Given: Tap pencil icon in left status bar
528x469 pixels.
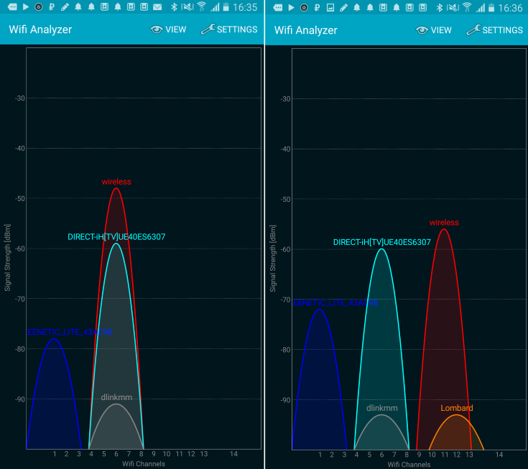Looking at the screenshot, I should point(65,7).
